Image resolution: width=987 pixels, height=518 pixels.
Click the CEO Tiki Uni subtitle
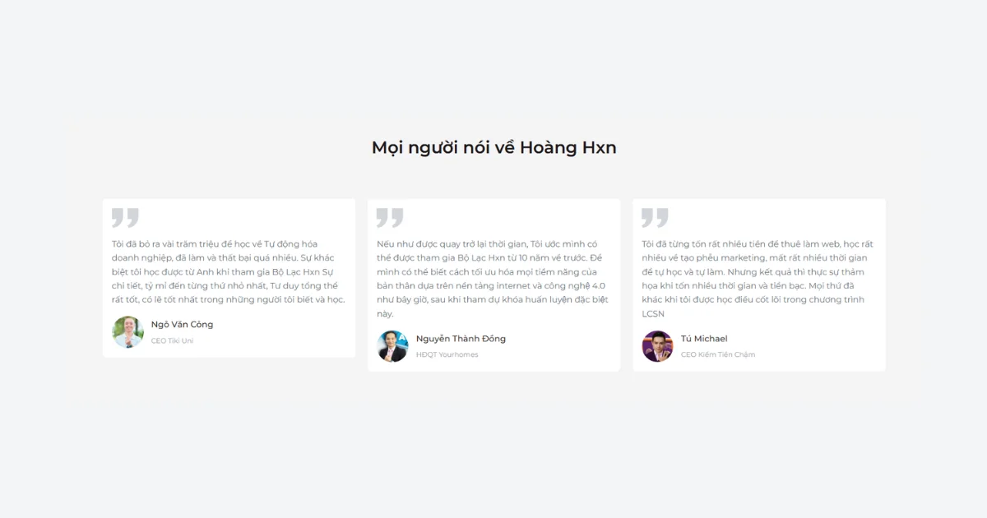click(172, 341)
